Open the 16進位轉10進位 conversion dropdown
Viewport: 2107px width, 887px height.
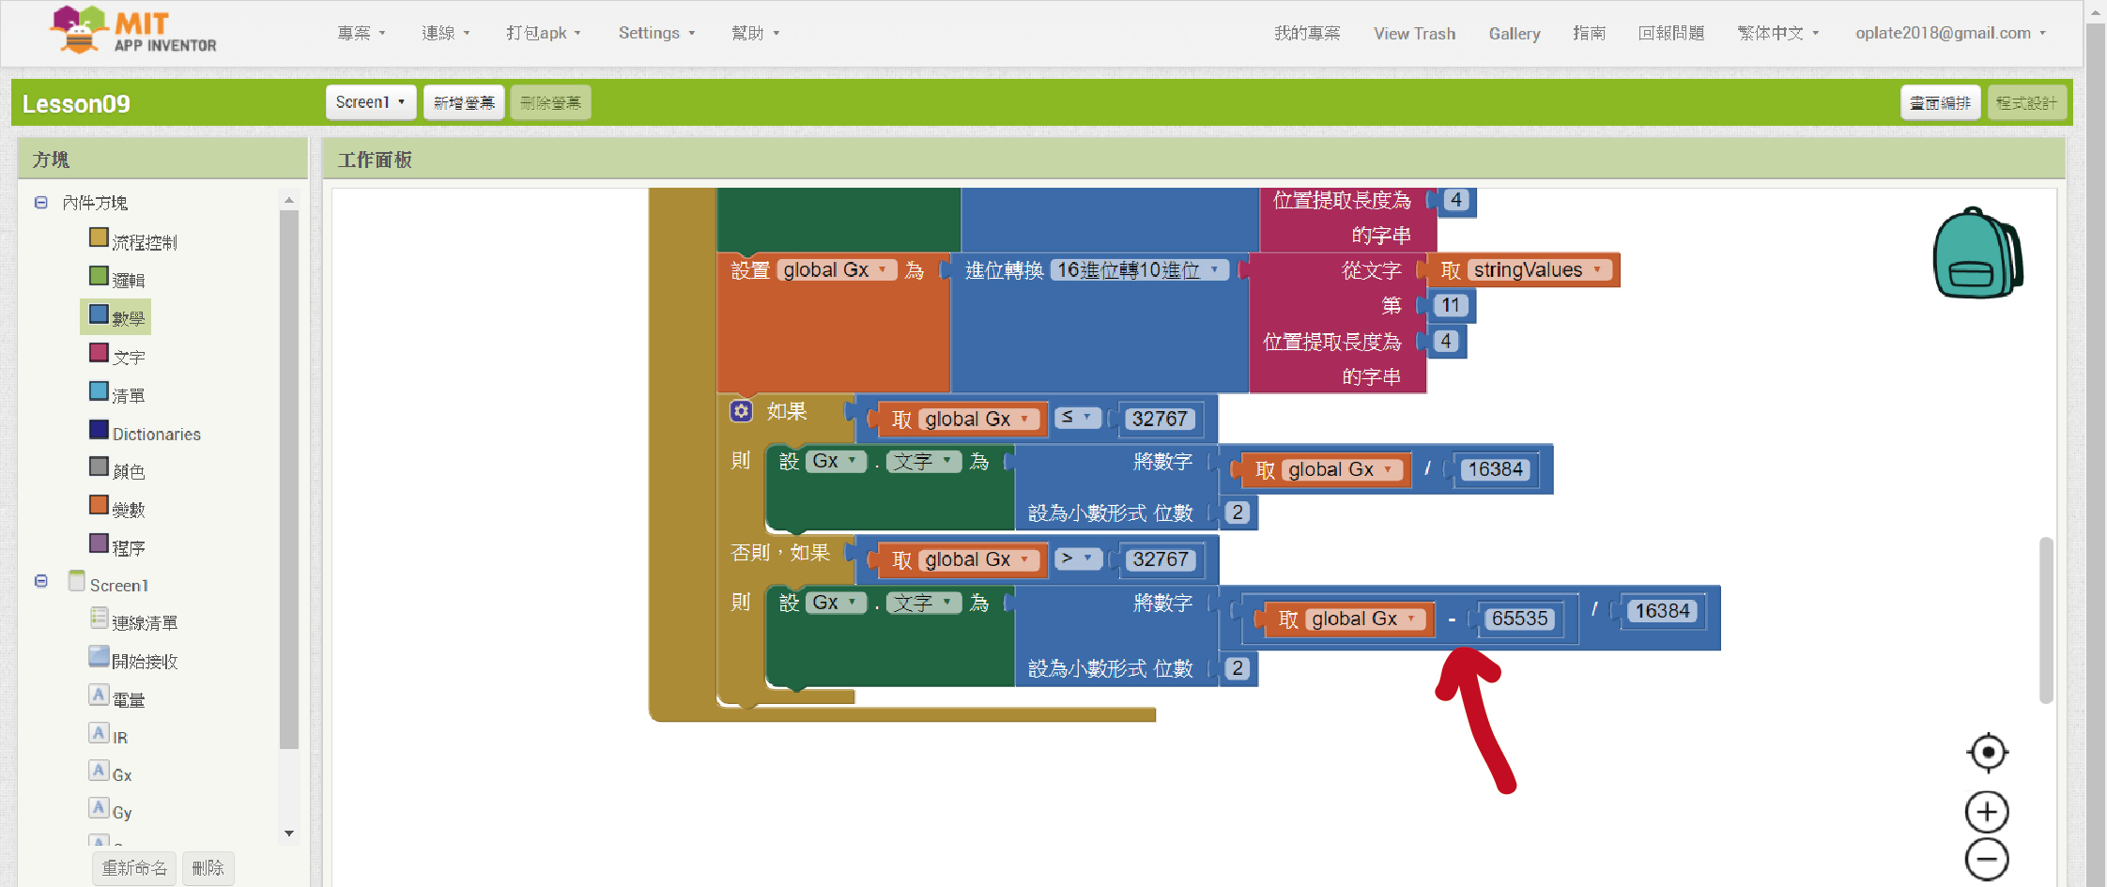click(1139, 270)
